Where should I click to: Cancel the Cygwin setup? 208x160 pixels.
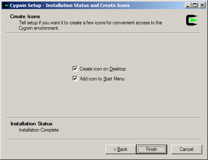187,149
